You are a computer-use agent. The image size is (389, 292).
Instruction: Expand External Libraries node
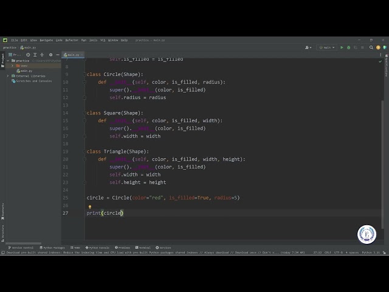tap(8, 76)
